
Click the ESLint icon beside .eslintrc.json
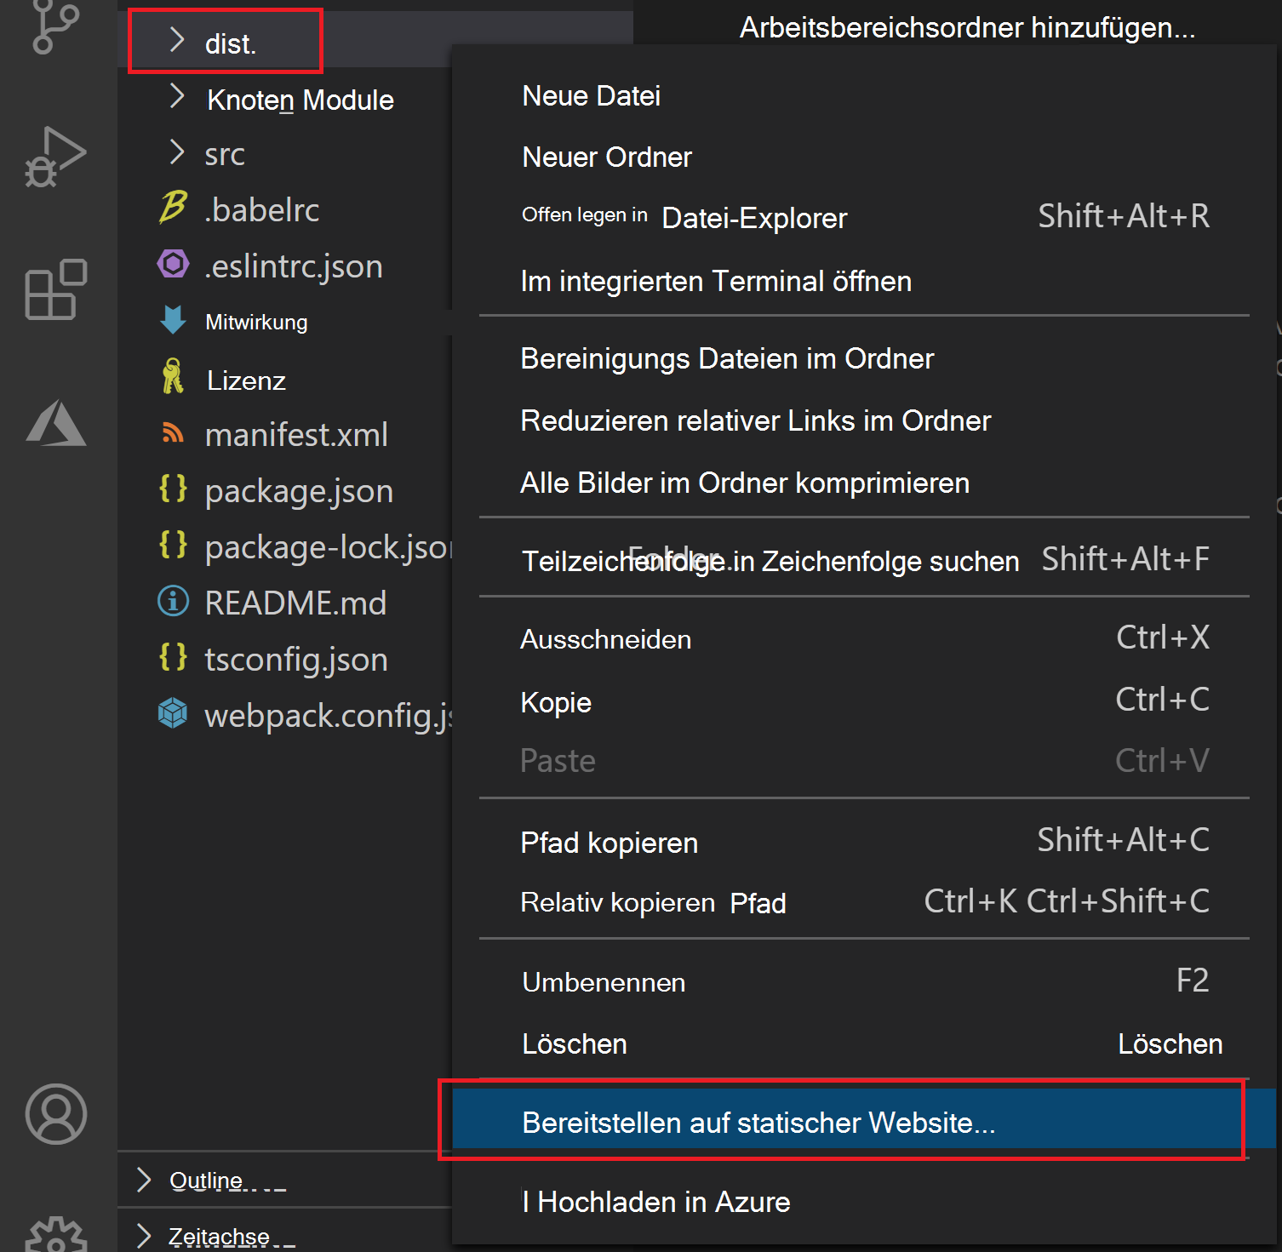pyautogui.click(x=173, y=264)
